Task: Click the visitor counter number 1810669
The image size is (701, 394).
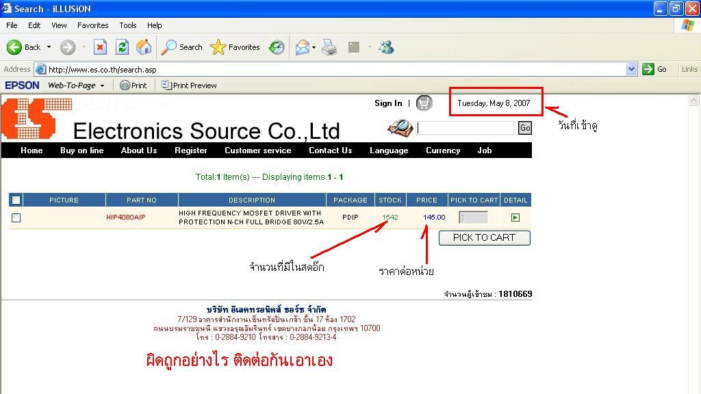Action: tap(515, 294)
